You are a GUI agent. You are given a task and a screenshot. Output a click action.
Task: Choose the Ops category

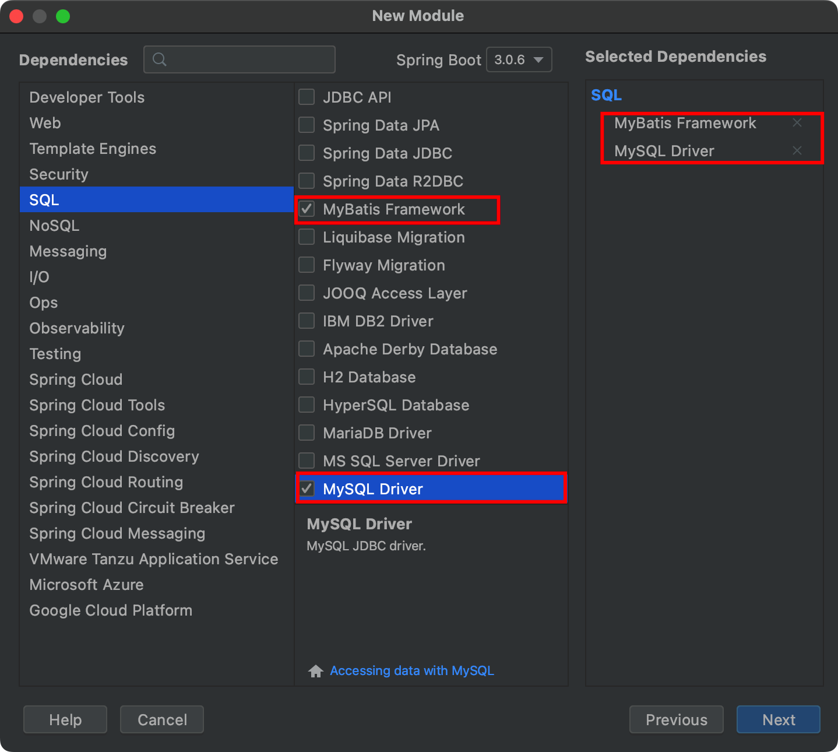tap(156, 303)
